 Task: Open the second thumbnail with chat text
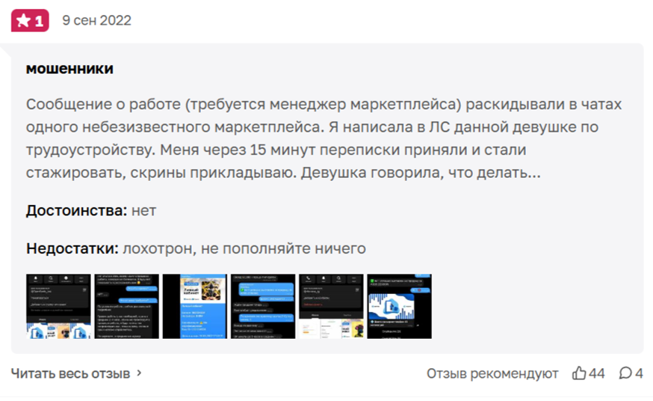[x=126, y=307]
